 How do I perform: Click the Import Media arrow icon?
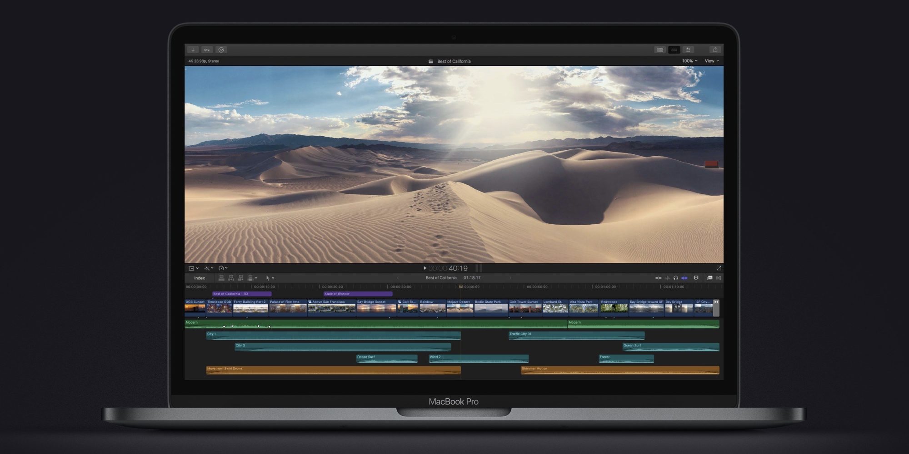point(193,50)
